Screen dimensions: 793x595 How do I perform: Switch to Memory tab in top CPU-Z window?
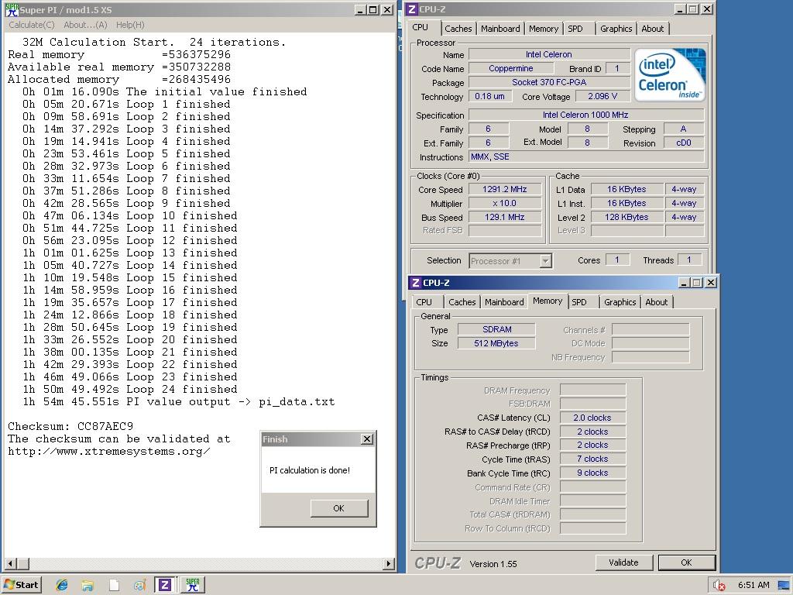coord(544,29)
